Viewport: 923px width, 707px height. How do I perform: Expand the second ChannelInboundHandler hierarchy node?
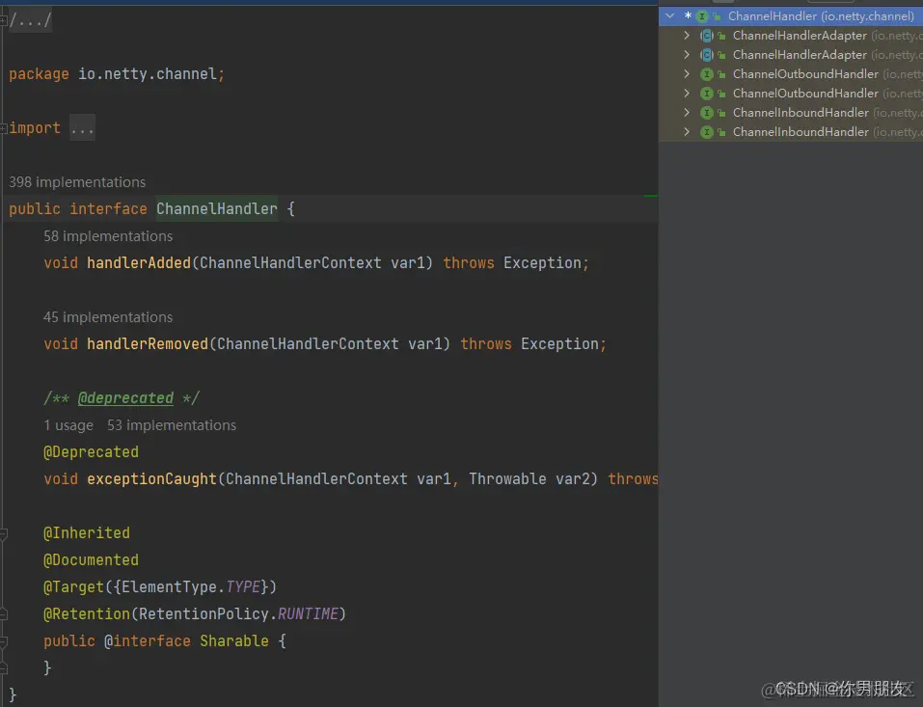pyautogui.click(x=687, y=132)
